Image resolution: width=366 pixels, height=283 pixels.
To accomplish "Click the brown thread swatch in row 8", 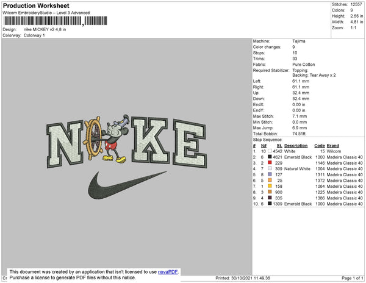I will coord(270,192).
